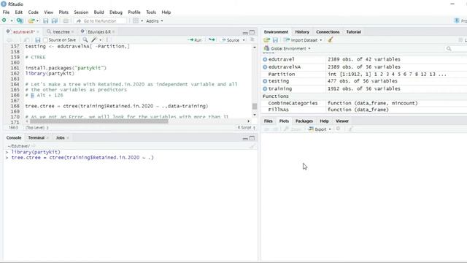
Task: Click the Go to file/function field
Action: (100, 21)
